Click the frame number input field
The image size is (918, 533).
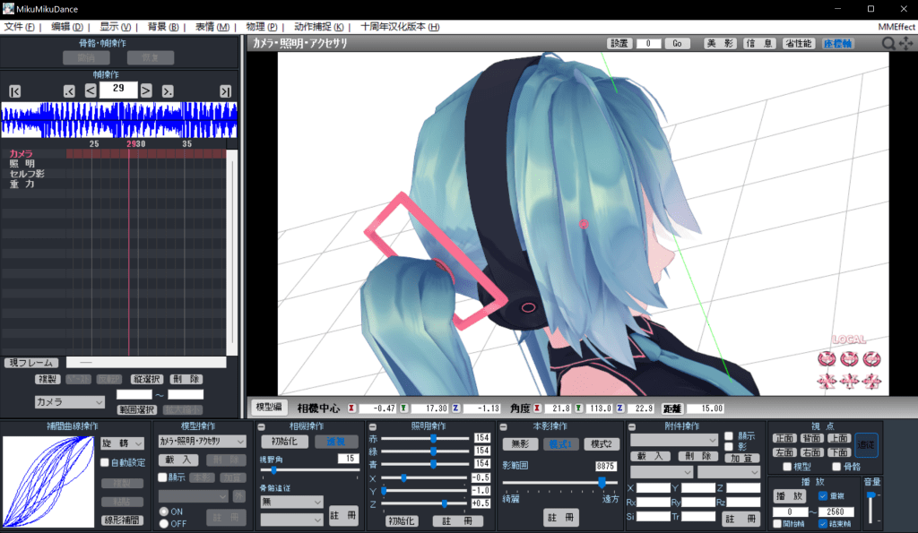(118, 90)
